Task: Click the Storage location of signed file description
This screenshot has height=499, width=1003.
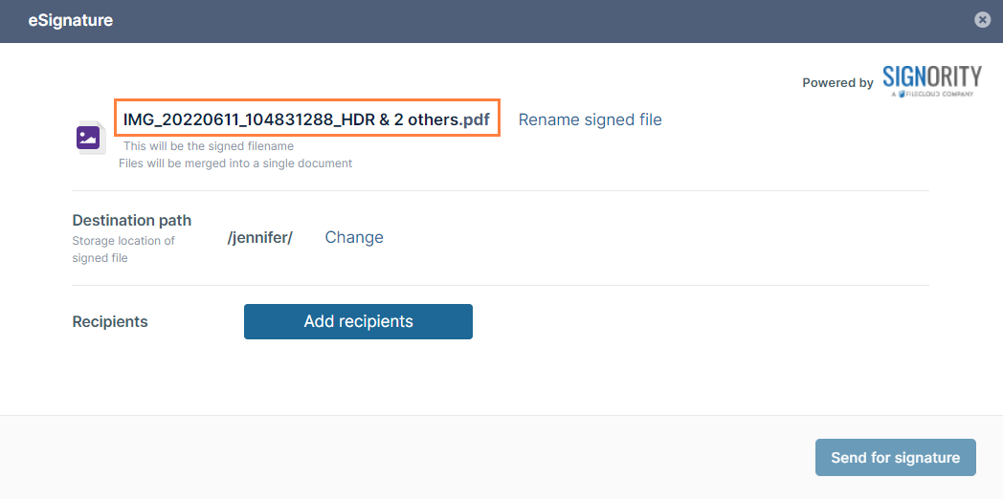Action: pos(123,249)
